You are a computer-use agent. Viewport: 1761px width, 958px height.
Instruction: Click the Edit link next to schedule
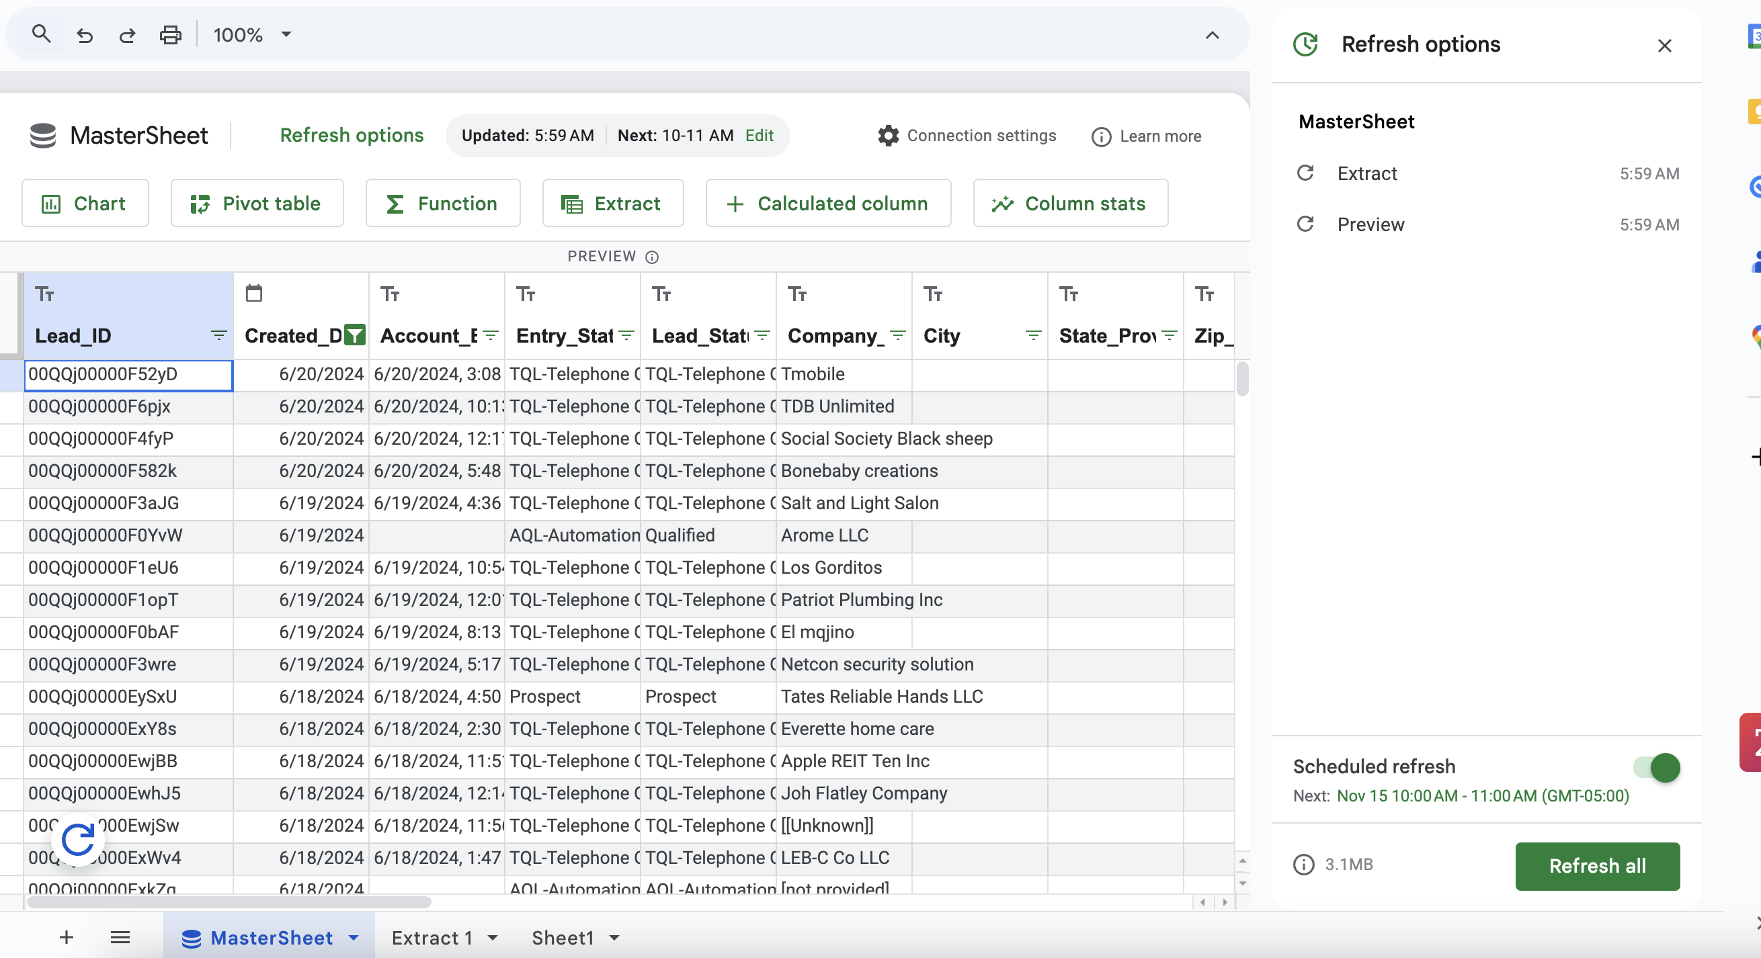(x=759, y=135)
